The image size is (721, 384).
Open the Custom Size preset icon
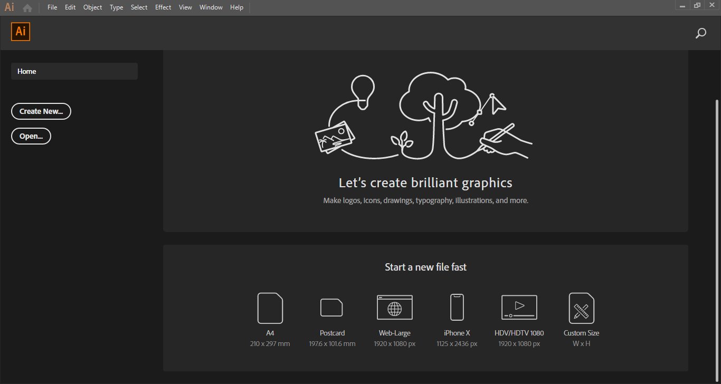(581, 308)
